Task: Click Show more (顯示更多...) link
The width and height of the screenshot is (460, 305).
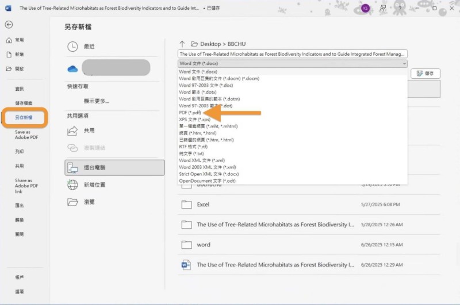Action: (96, 101)
